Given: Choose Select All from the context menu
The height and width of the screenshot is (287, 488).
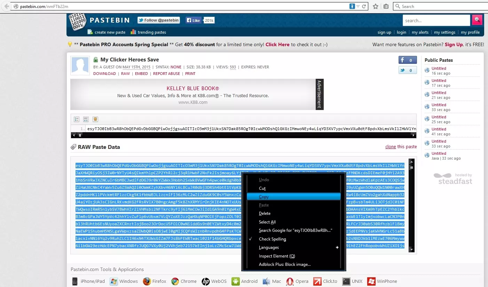Looking at the screenshot, I should click(293, 222).
